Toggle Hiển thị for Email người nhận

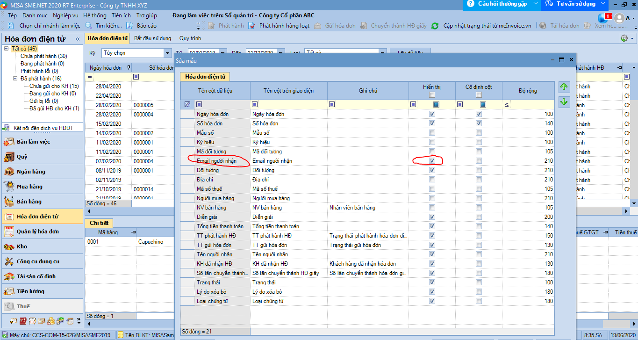pos(432,161)
